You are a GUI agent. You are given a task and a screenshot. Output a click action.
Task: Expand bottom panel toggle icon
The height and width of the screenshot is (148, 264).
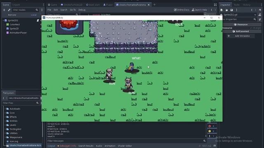coord(214,146)
